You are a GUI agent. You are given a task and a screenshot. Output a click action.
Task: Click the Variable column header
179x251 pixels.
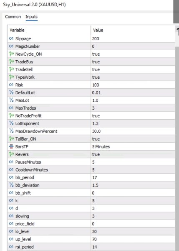click(49, 30)
